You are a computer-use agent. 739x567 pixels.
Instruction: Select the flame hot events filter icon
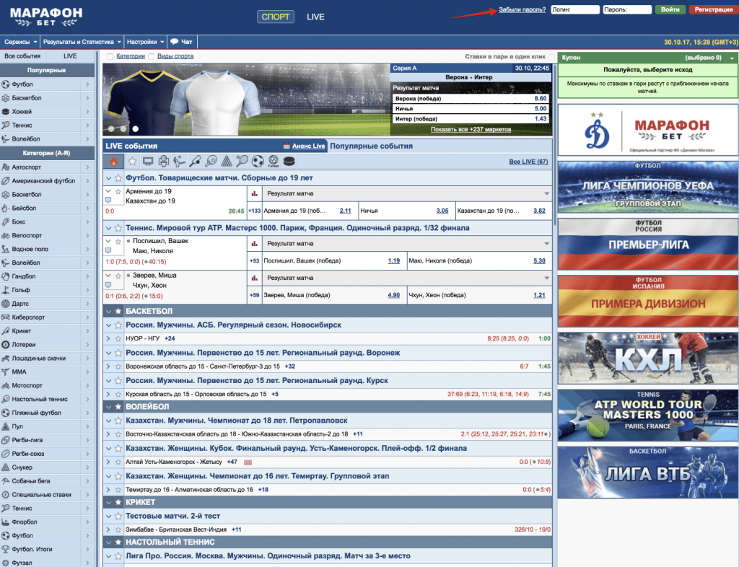point(113,161)
